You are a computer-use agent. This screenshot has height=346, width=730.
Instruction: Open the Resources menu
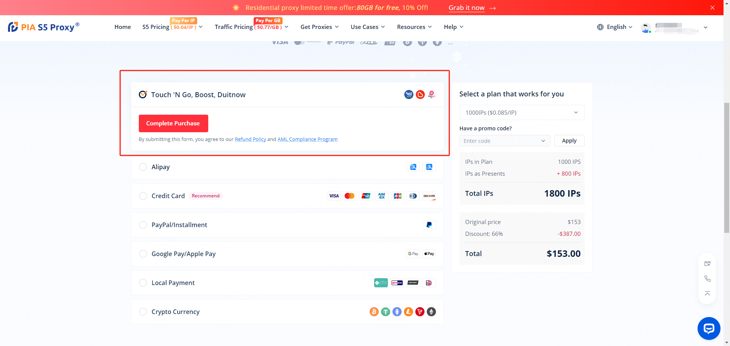tap(414, 27)
